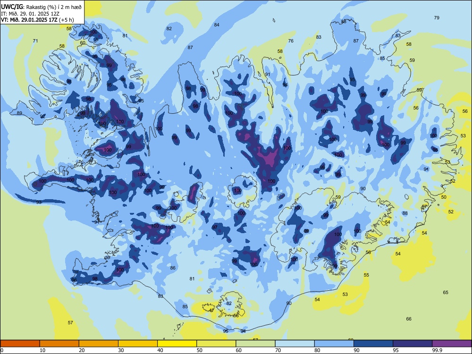Select the medium blue 80–90 legend swatch
The height and width of the screenshot is (354, 472).
click(334, 344)
